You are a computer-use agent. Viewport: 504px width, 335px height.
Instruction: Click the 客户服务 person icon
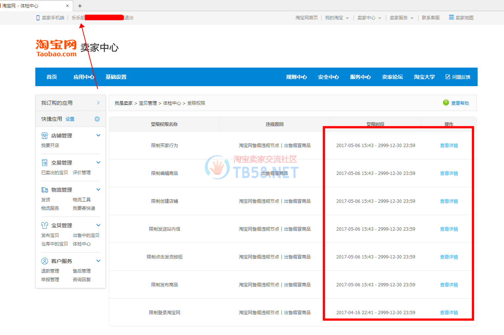[x=45, y=261]
